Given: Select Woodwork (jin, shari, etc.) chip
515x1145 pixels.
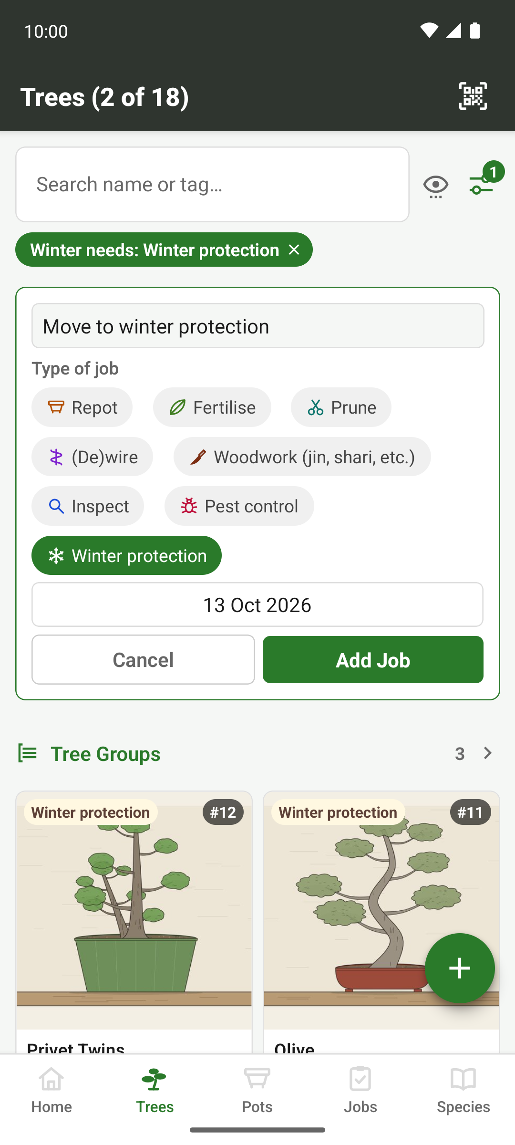Looking at the screenshot, I should 302,457.
